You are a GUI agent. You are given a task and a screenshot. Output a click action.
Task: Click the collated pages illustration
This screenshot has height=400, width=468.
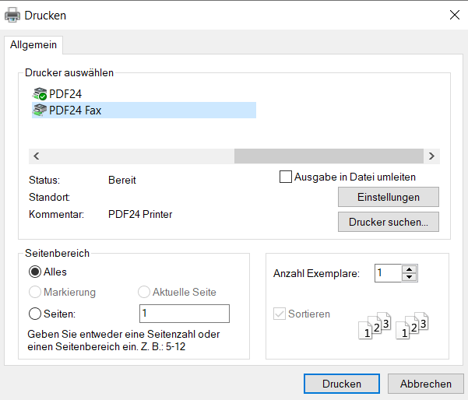[393, 327]
